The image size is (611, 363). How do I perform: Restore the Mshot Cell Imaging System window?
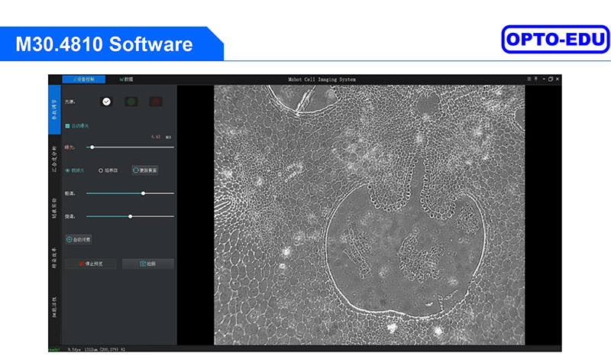click(x=551, y=79)
